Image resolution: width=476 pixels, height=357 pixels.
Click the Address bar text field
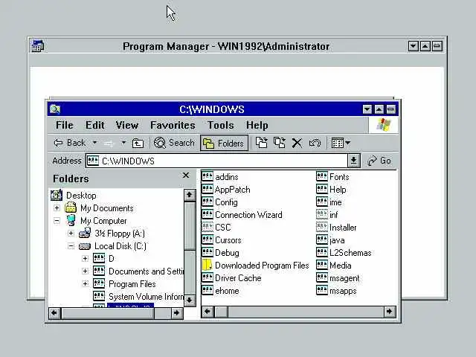click(216, 161)
